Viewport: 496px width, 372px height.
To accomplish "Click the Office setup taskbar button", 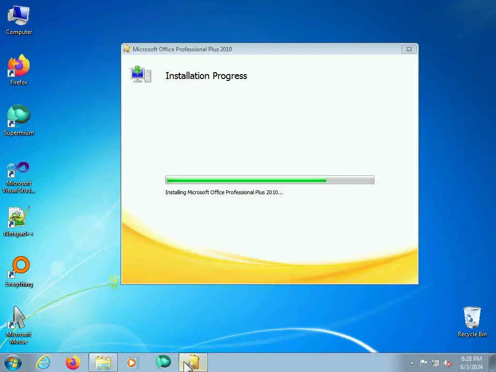I will click(x=193, y=362).
